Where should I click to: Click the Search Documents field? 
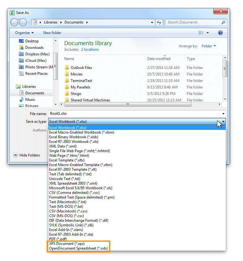pos(193,22)
